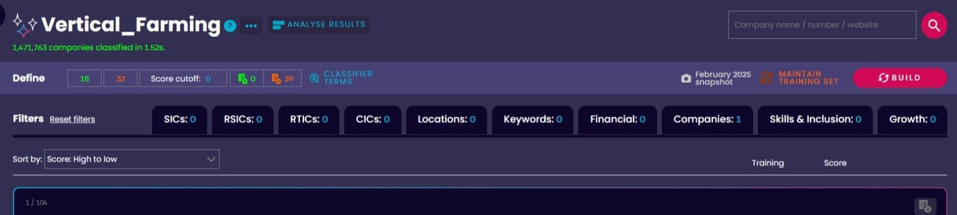Open the Skills & Inclusion filter tab
Viewport: 957px width, 215px height.
click(815, 119)
